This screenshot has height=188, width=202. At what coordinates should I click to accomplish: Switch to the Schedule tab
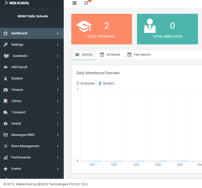tap(110, 55)
